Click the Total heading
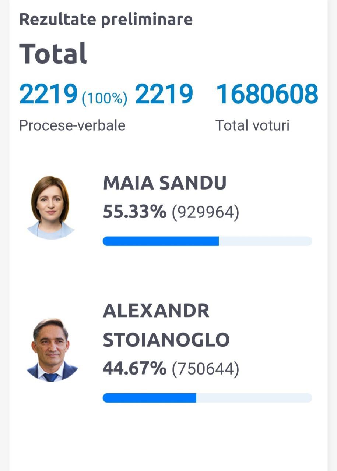The image size is (337, 471). (x=53, y=53)
